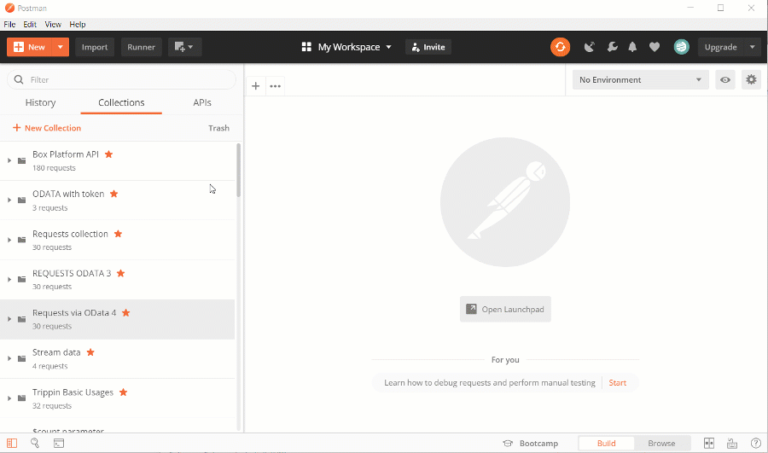Click the Import button
The image size is (768, 453).
pyautogui.click(x=95, y=47)
